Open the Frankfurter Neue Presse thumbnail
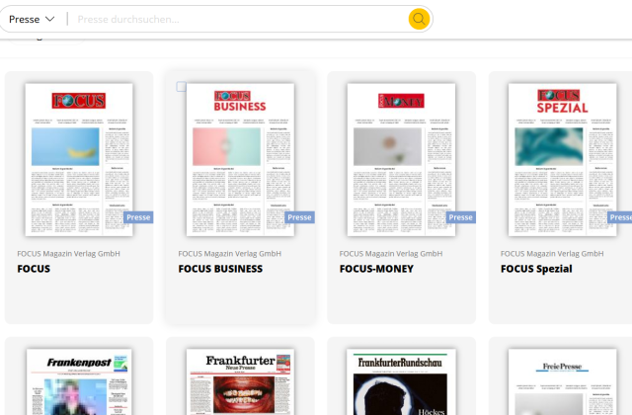Screen dimensions: 632x415 pos(240,382)
